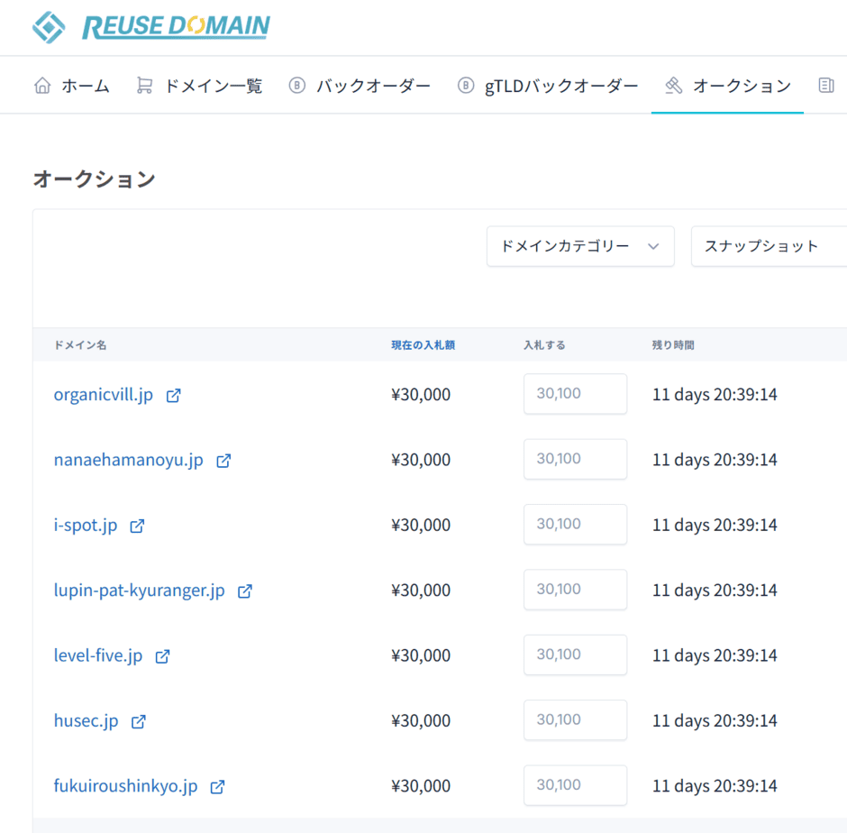Image resolution: width=847 pixels, height=833 pixels.
Task: Open external link icon for lupin-pat-kyuranger.jp
Action: point(245,591)
